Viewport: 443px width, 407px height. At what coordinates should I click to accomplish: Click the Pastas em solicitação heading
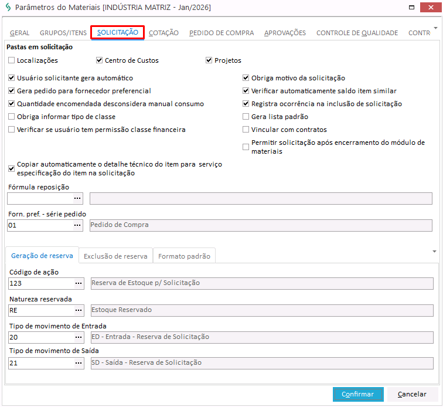40,47
